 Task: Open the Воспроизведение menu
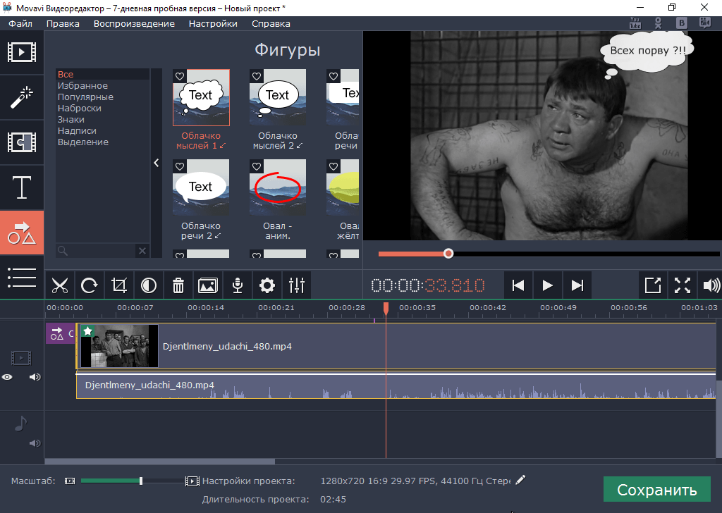(x=134, y=23)
